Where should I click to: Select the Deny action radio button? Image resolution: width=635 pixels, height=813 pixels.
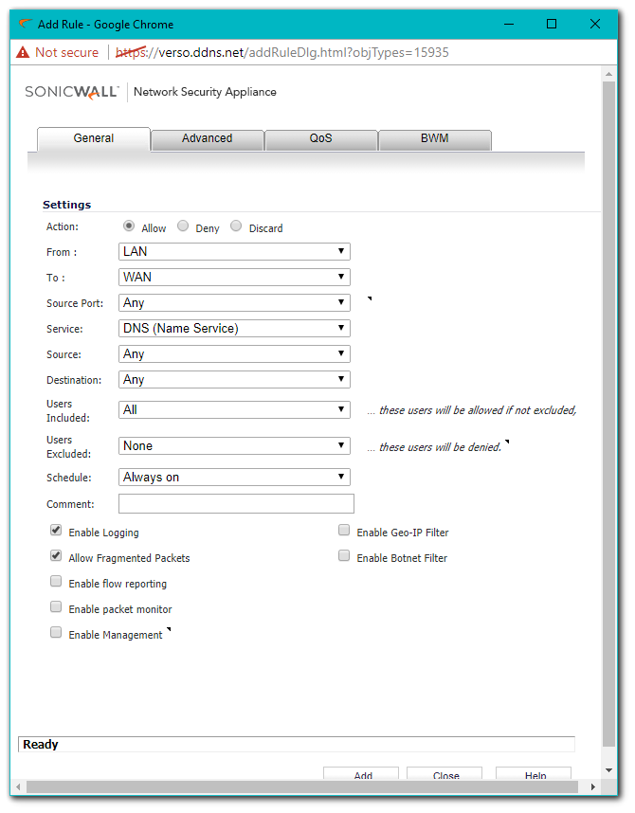[183, 226]
